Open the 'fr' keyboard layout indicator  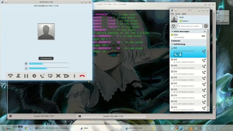tap(201, 128)
